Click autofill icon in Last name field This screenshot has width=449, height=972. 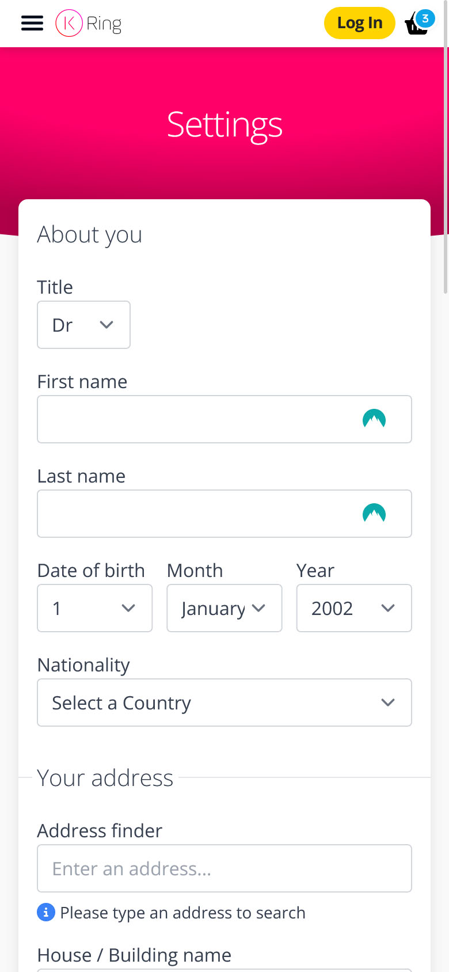click(374, 514)
